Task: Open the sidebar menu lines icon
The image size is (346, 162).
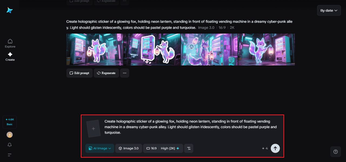Action: pyautogui.click(x=10, y=155)
